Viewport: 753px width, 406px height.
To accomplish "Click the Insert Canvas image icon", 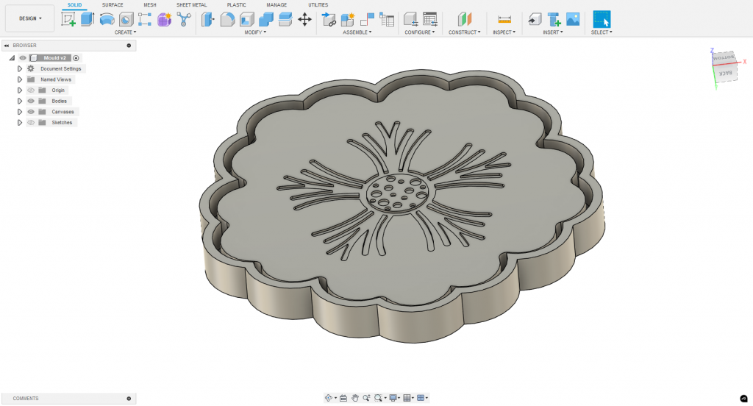I will (573, 19).
